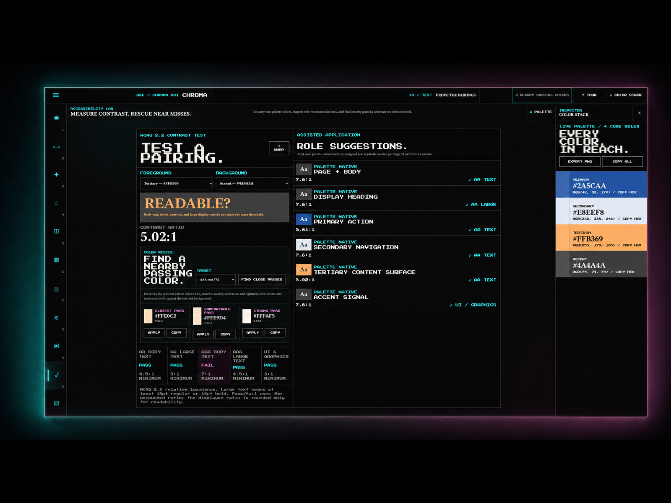Select the AA Large Text result cell
The height and width of the screenshot is (503, 671).
pyautogui.click(x=183, y=365)
